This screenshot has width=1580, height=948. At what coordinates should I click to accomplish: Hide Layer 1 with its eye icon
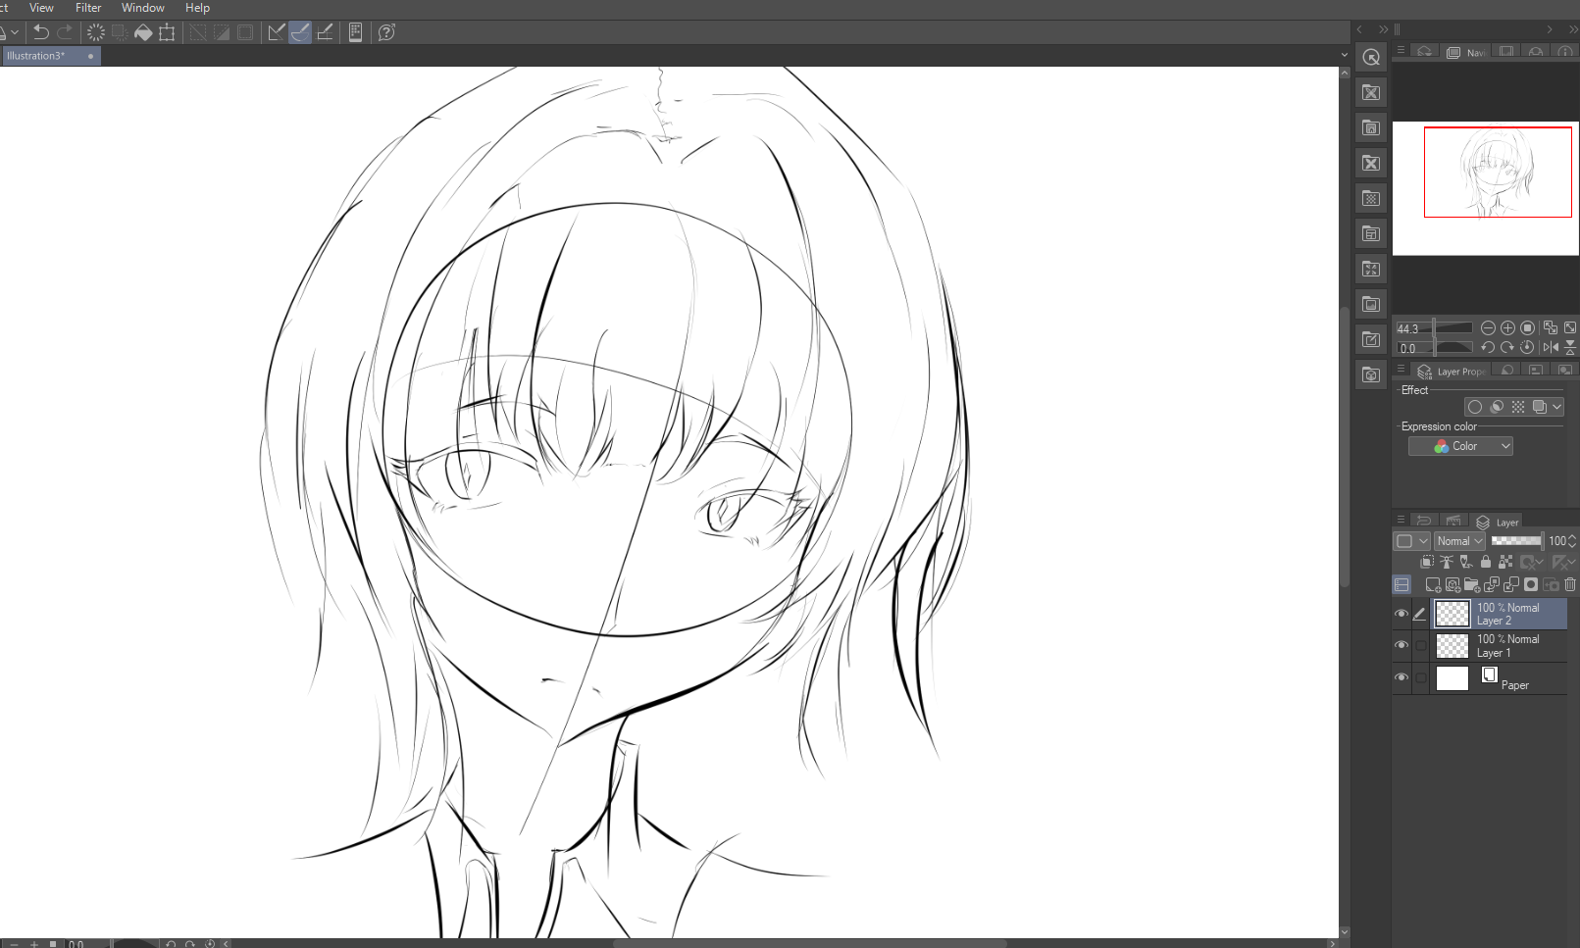tap(1402, 645)
